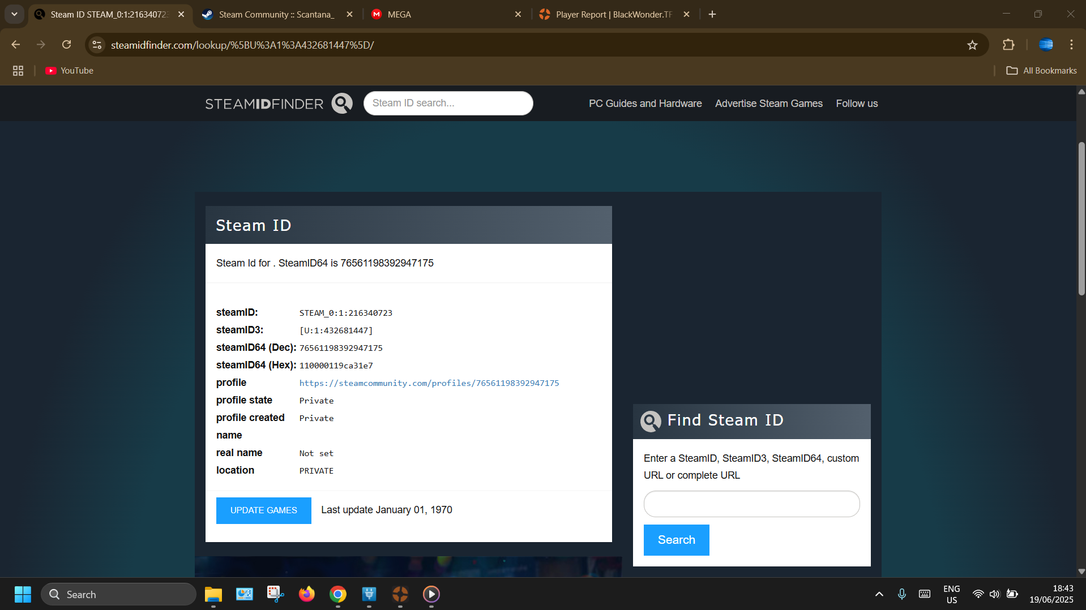Image resolution: width=1086 pixels, height=610 pixels.
Task: Select the steamID3 value [U:1:432681447]
Action: tap(336, 330)
